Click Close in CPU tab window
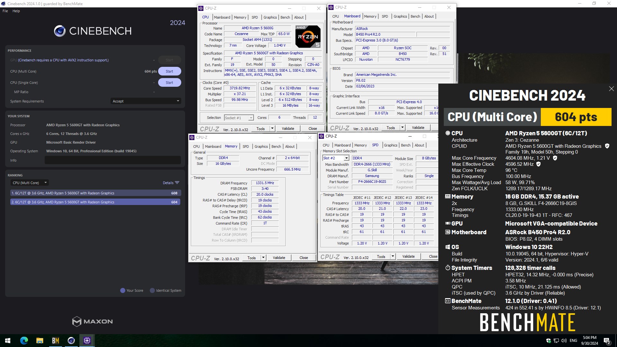The height and width of the screenshot is (347, 617). point(313,129)
